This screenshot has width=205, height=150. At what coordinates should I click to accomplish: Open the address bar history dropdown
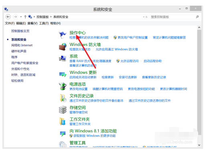[x=144, y=17]
